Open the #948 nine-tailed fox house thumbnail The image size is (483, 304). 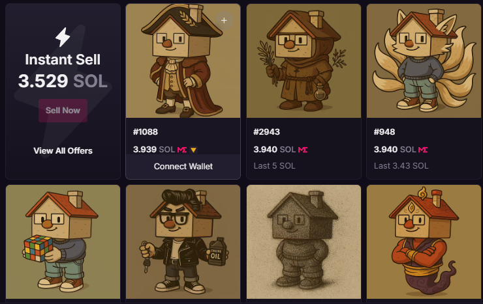click(424, 61)
